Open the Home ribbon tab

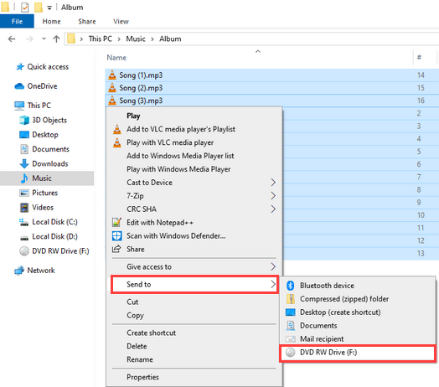click(51, 21)
